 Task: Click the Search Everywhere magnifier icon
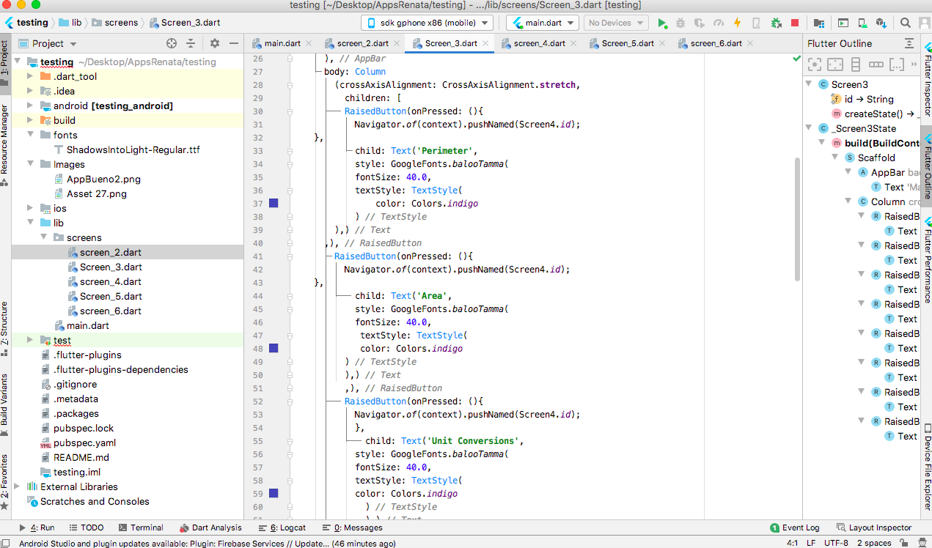click(x=906, y=23)
